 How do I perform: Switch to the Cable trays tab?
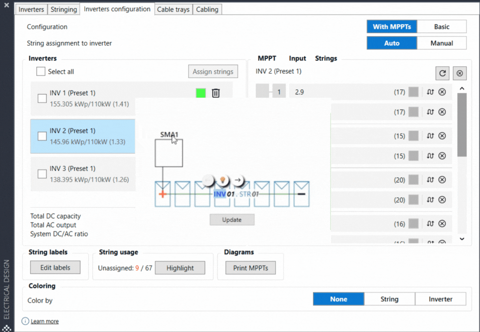pos(173,9)
